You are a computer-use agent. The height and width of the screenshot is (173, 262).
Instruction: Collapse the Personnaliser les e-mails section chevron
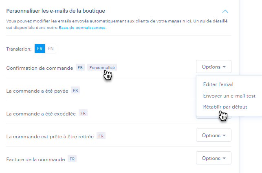[225, 11]
